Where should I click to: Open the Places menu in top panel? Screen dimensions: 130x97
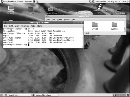20,1
